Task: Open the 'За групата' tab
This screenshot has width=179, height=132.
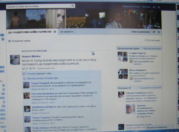Action: tap(67, 32)
